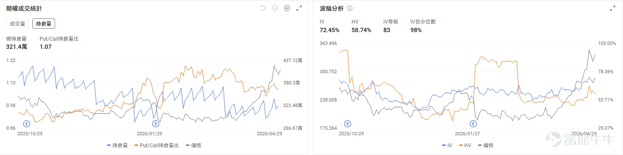Viewport: 623px width, 155px height.
Task: Select the 持倉量 tab
Action: [43, 24]
